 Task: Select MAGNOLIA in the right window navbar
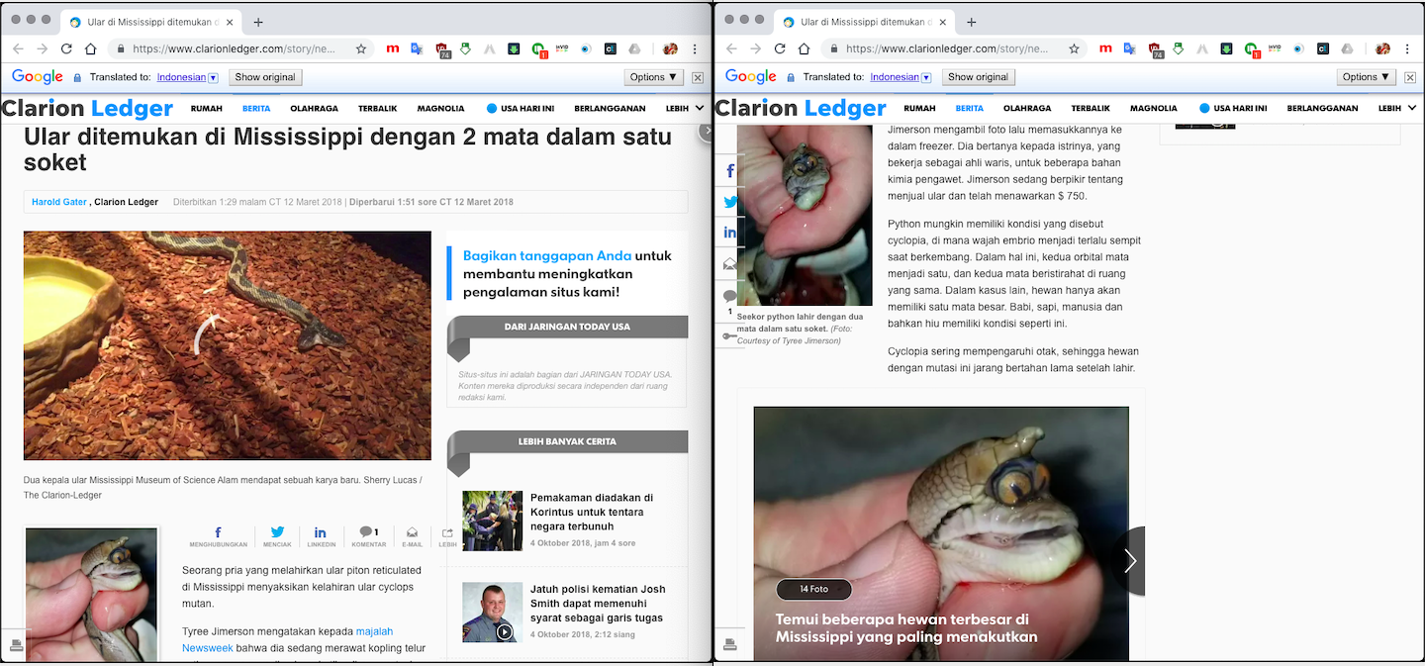pos(1154,109)
